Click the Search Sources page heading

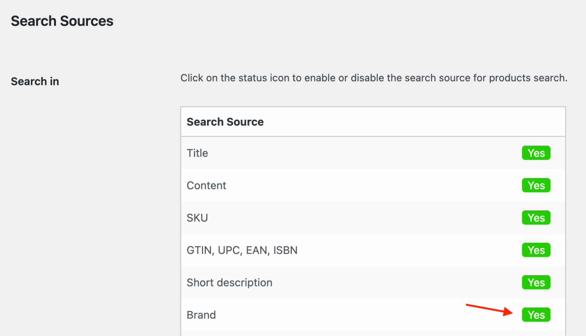[x=62, y=21]
